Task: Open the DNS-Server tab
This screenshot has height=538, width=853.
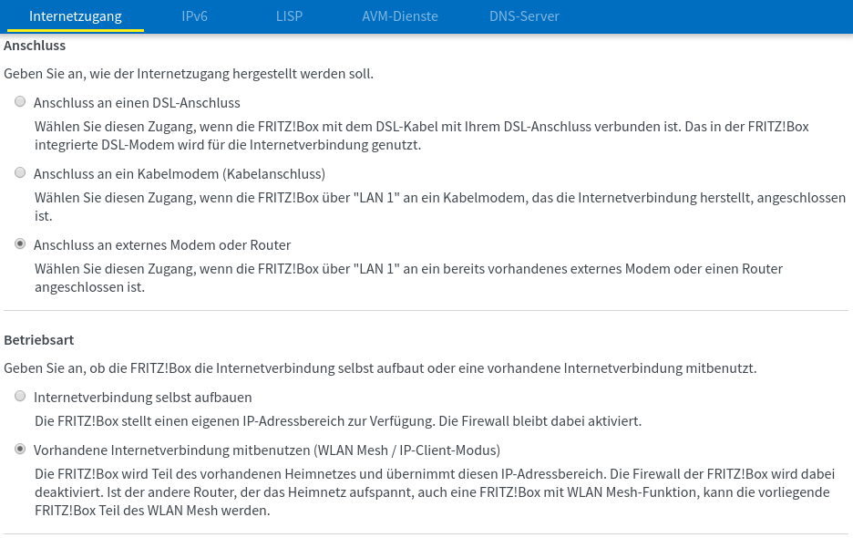Action: click(524, 16)
